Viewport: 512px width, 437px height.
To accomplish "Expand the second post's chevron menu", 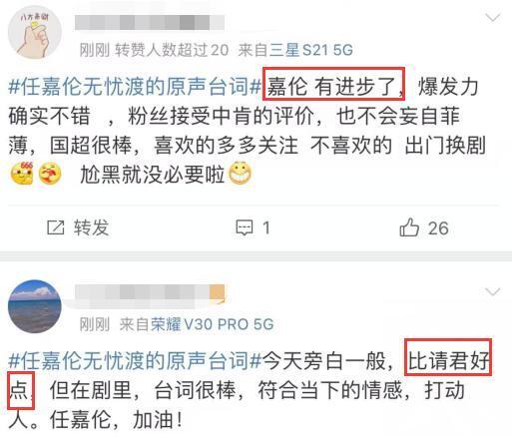I will (493, 291).
